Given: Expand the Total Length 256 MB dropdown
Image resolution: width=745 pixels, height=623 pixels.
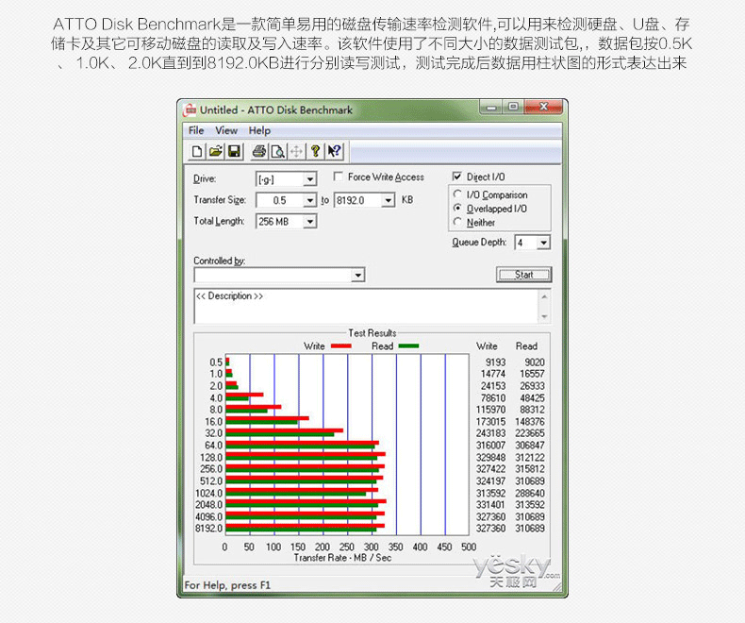Looking at the screenshot, I should (309, 221).
